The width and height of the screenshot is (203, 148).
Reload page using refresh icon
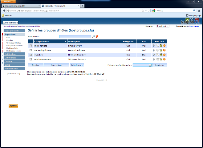click(148, 10)
